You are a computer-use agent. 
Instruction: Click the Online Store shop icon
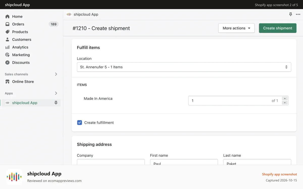click(x=8, y=82)
